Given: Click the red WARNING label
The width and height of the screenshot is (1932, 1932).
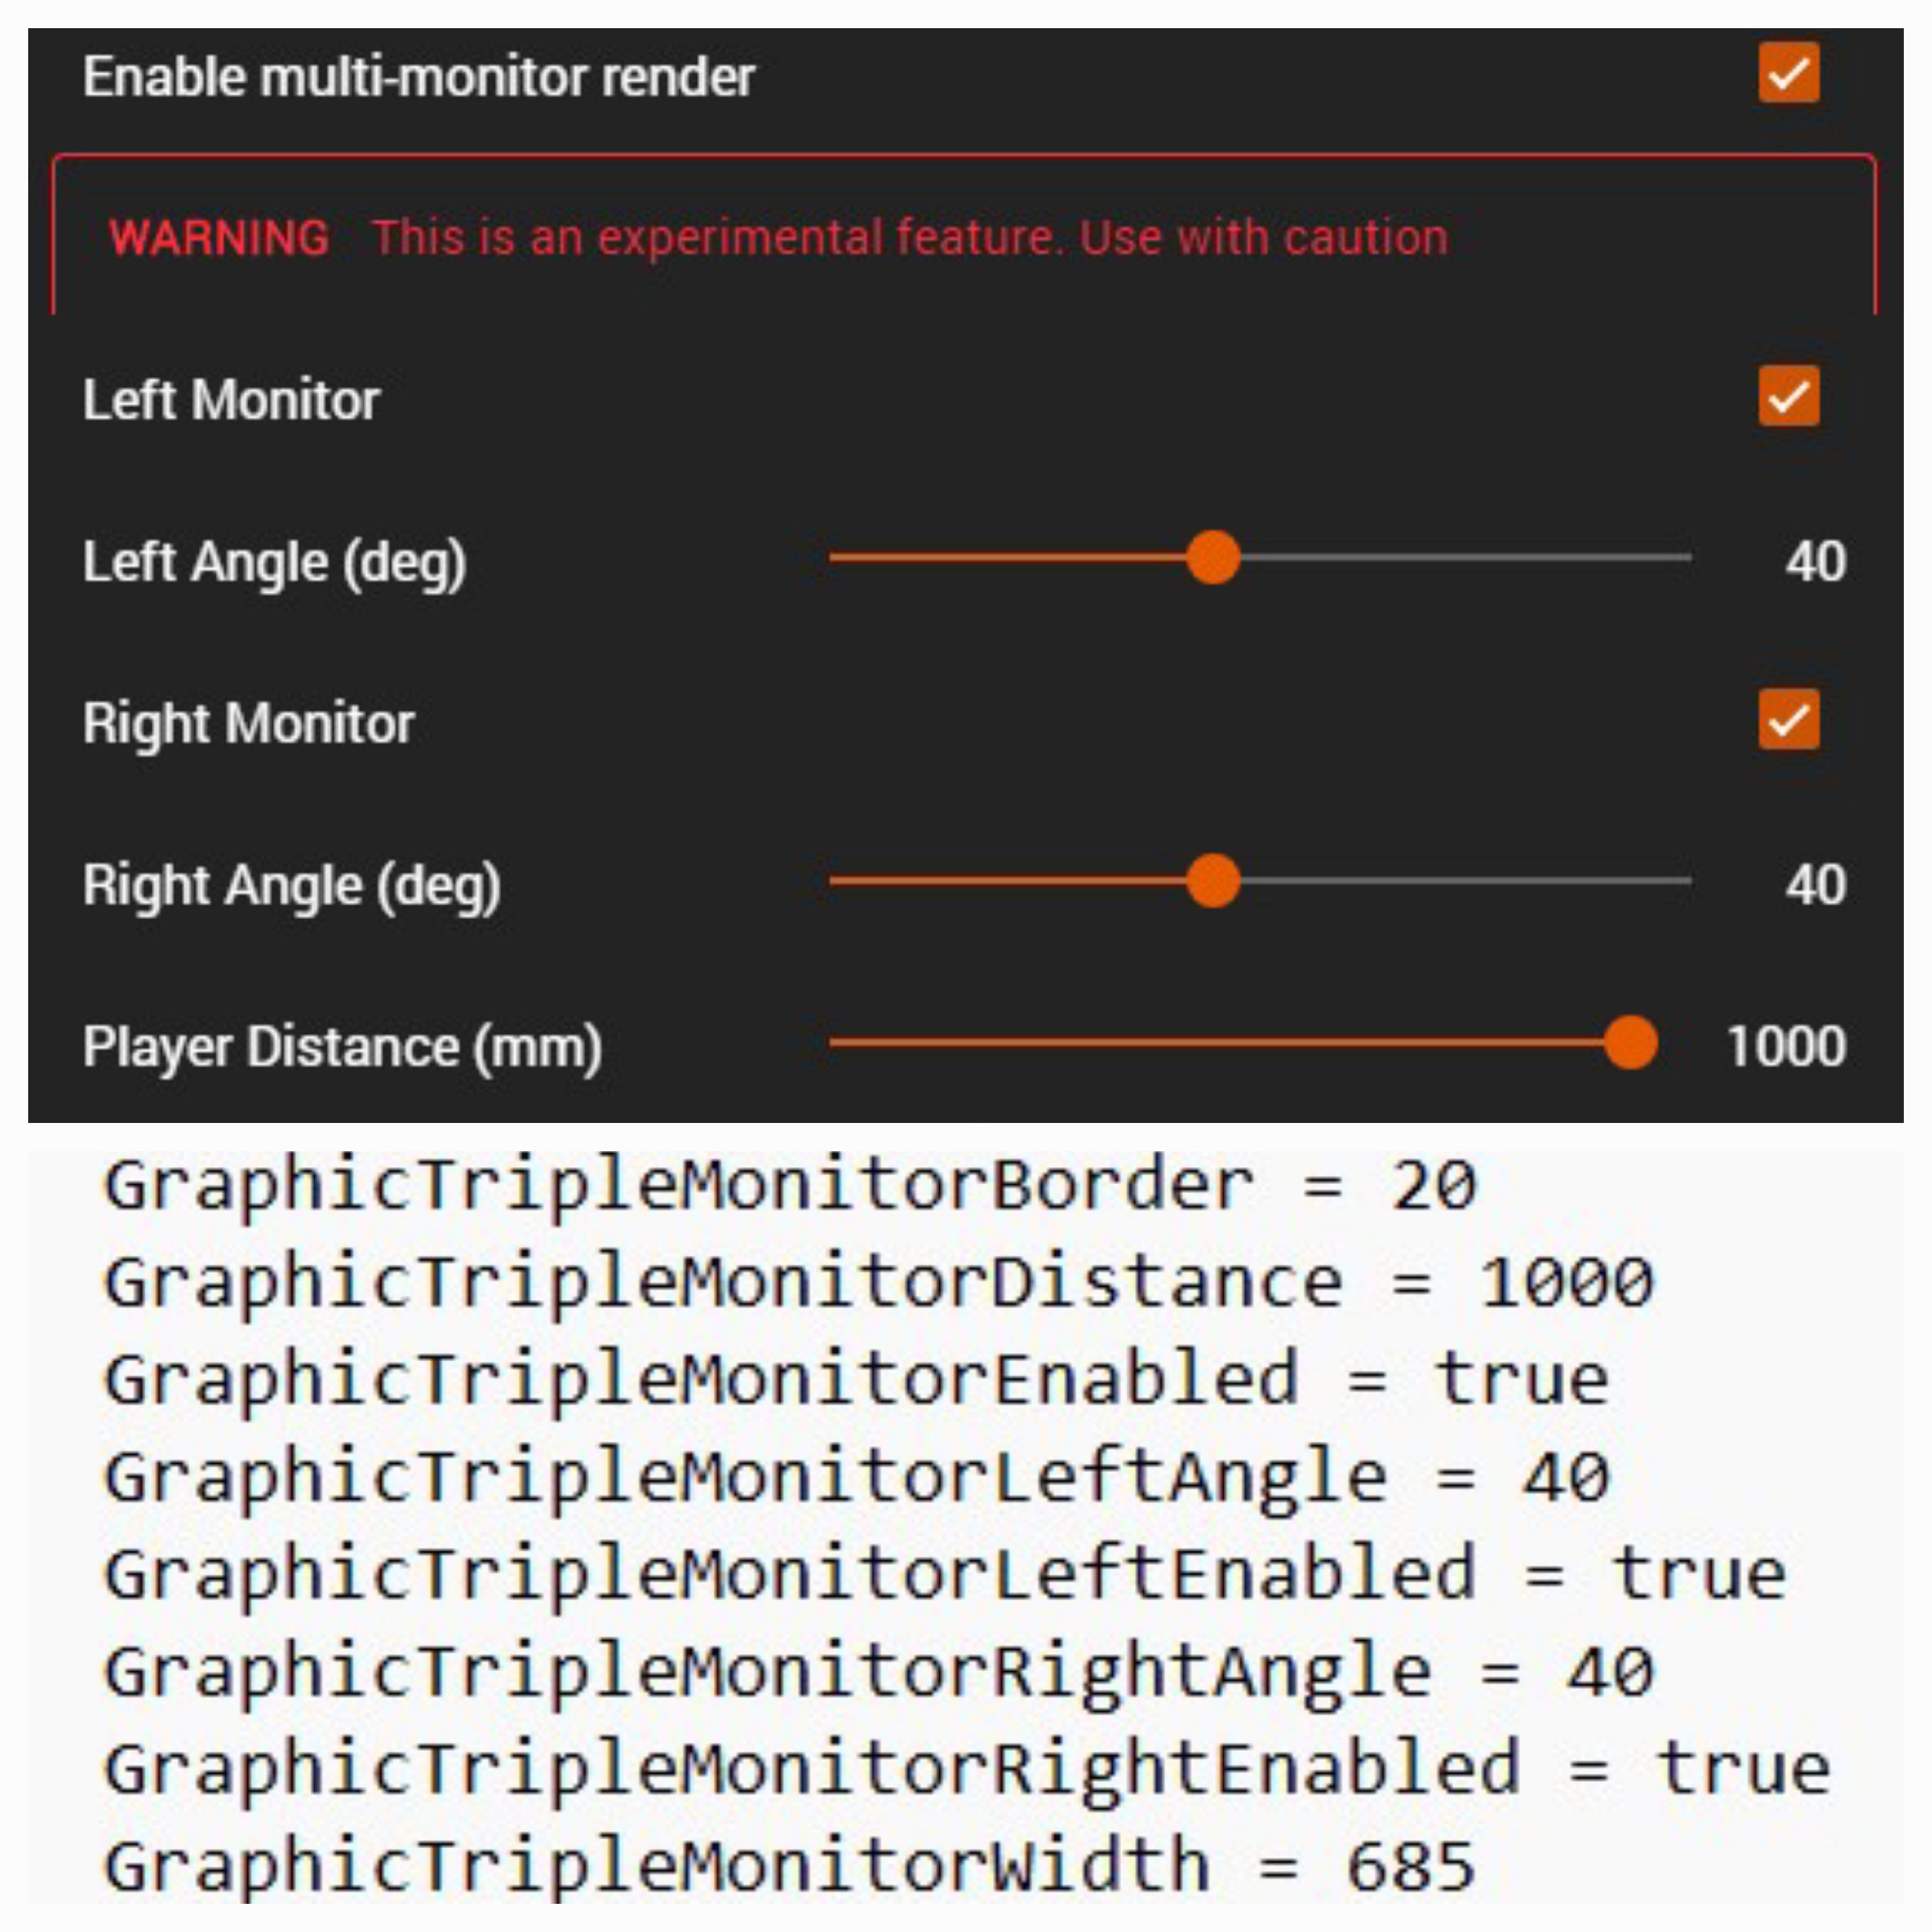Looking at the screenshot, I should [x=219, y=238].
